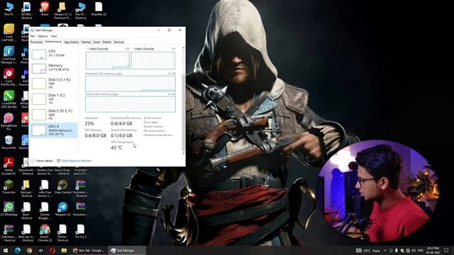Image resolution: width=454 pixels, height=255 pixels.
Task: Click the 0.4/8.0 GB GPU memory value
Action: pos(95,135)
